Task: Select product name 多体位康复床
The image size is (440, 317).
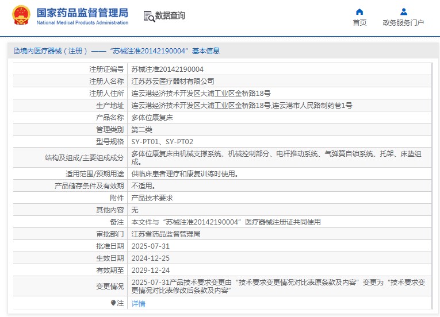Action: click(152, 117)
